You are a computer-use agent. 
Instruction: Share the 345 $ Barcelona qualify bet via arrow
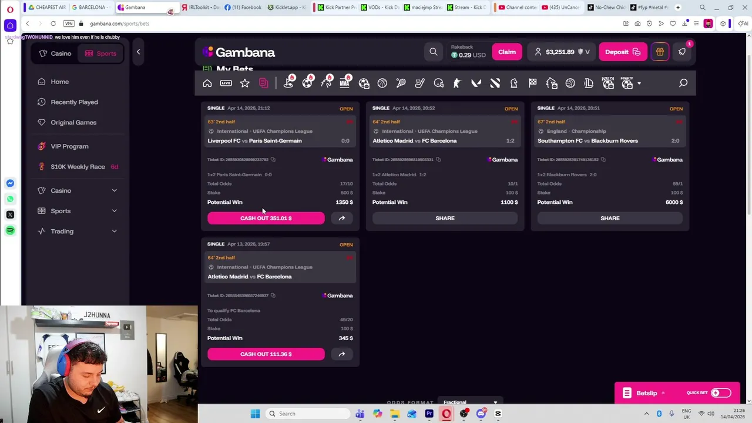point(342,354)
